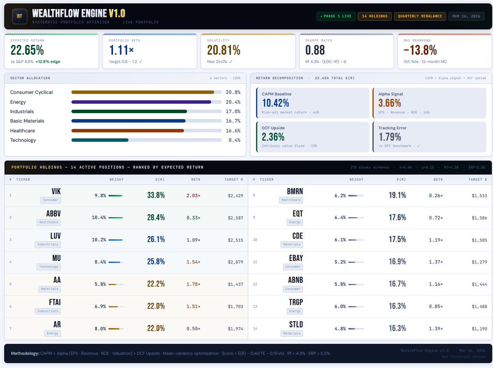Click the Technology allocation bar
This screenshot has height=368, width=493.
[x=146, y=140]
